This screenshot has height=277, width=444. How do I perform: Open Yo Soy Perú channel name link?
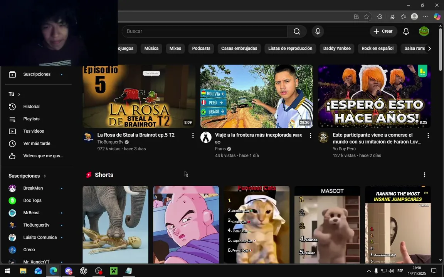[x=344, y=149]
